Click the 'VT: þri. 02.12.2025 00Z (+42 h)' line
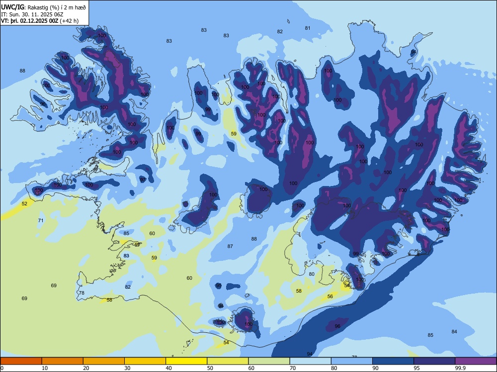 [40, 21]
